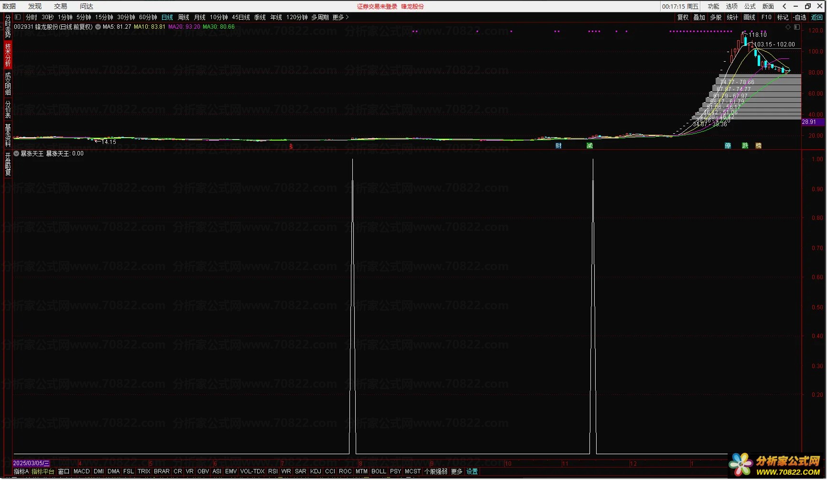Open the 成交明细 side tab
This screenshot has height=480, width=828.
(8, 84)
